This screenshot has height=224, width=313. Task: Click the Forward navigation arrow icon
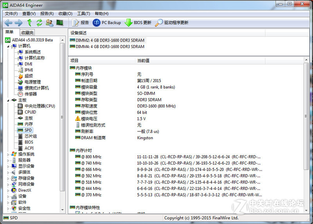coord(18,23)
